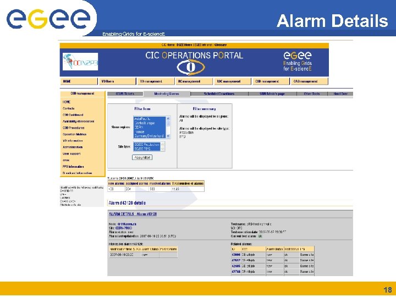This screenshot has width=396, height=297.
Task: Open related alarm ID 42512
Action: pyautogui.click(x=236, y=260)
